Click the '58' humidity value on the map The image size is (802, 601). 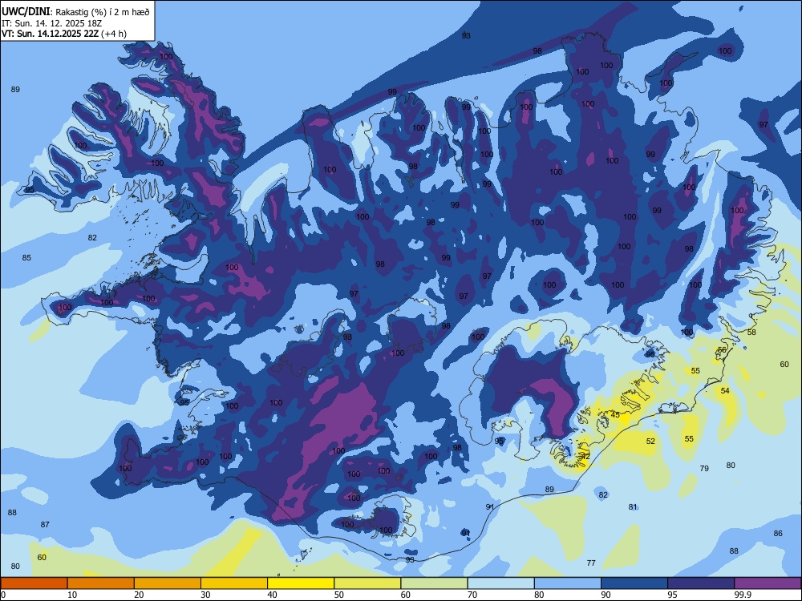pos(751,333)
